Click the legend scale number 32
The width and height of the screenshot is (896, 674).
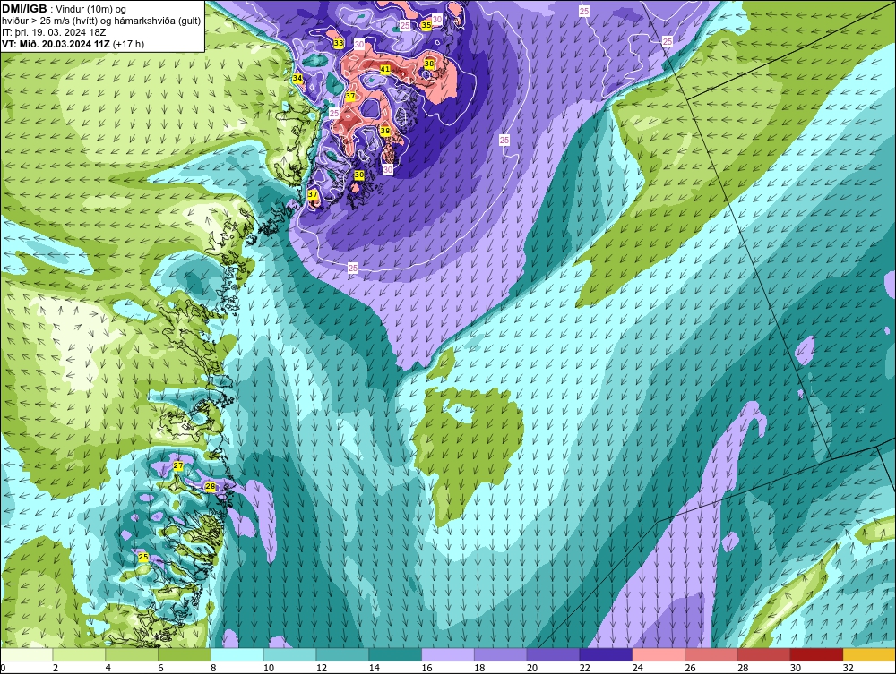pos(848,668)
